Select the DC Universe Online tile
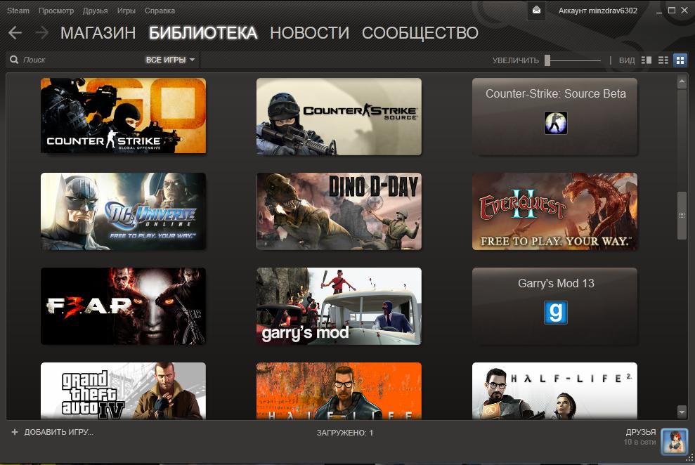 click(x=123, y=211)
